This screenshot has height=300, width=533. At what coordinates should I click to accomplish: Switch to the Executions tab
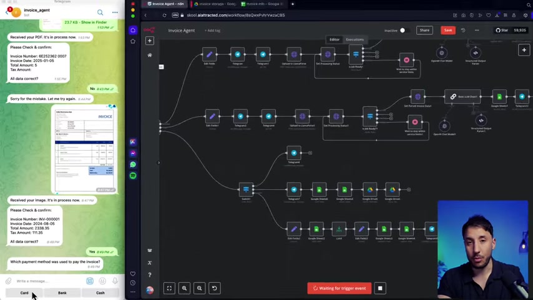point(355,39)
